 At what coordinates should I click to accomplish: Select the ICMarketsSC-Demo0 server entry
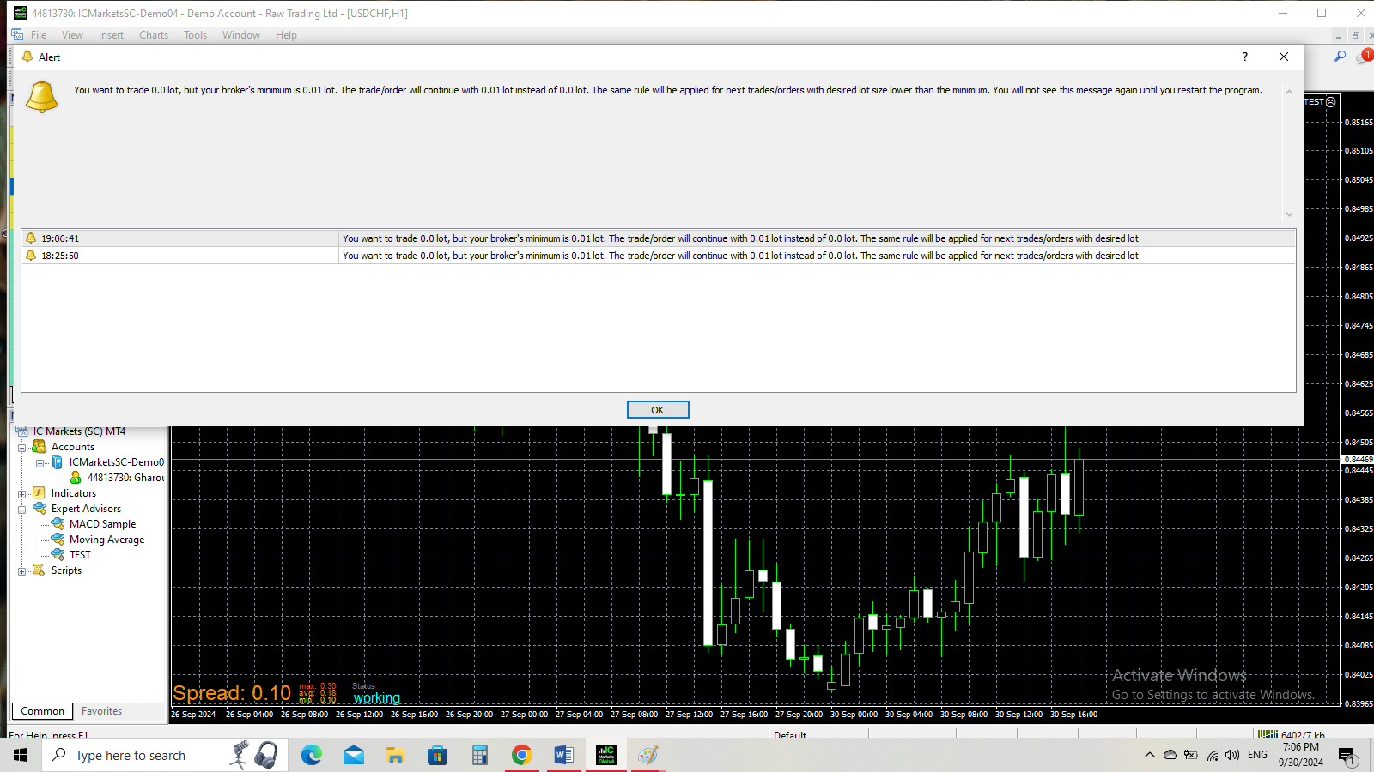(117, 462)
